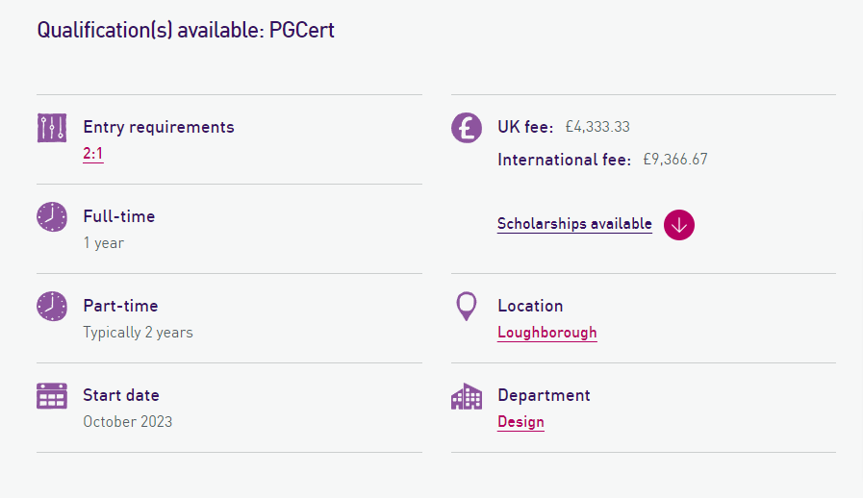863x498 pixels.
Task: Click the part-time clock icon
Action: (x=52, y=306)
